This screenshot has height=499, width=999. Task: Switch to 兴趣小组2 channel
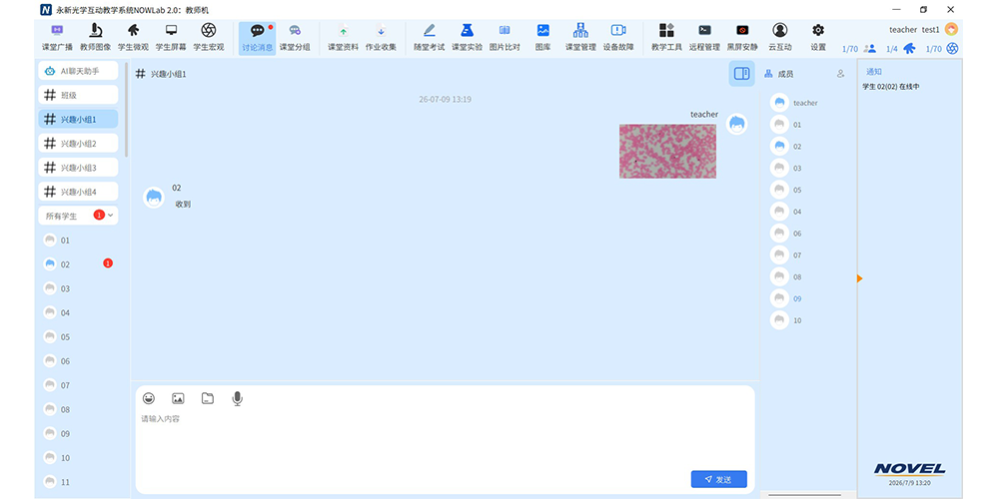(78, 144)
